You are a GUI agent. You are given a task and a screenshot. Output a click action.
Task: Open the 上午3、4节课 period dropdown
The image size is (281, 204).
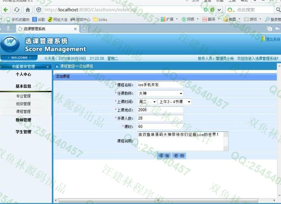click(x=175, y=102)
